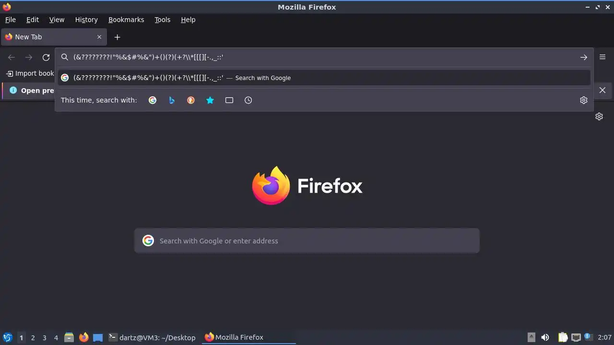Viewport: 614px width, 345px height.
Task: Open the History menu
Action: click(86, 20)
